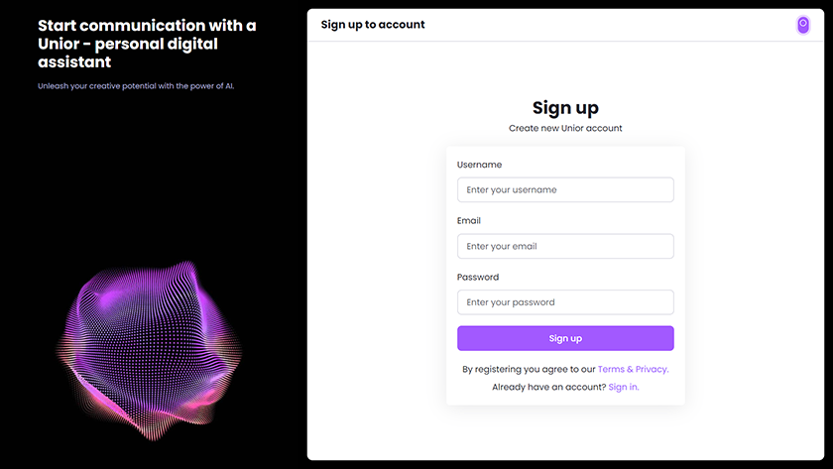Follow the Sign in link
The height and width of the screenshot is (469, 833).
624,387
